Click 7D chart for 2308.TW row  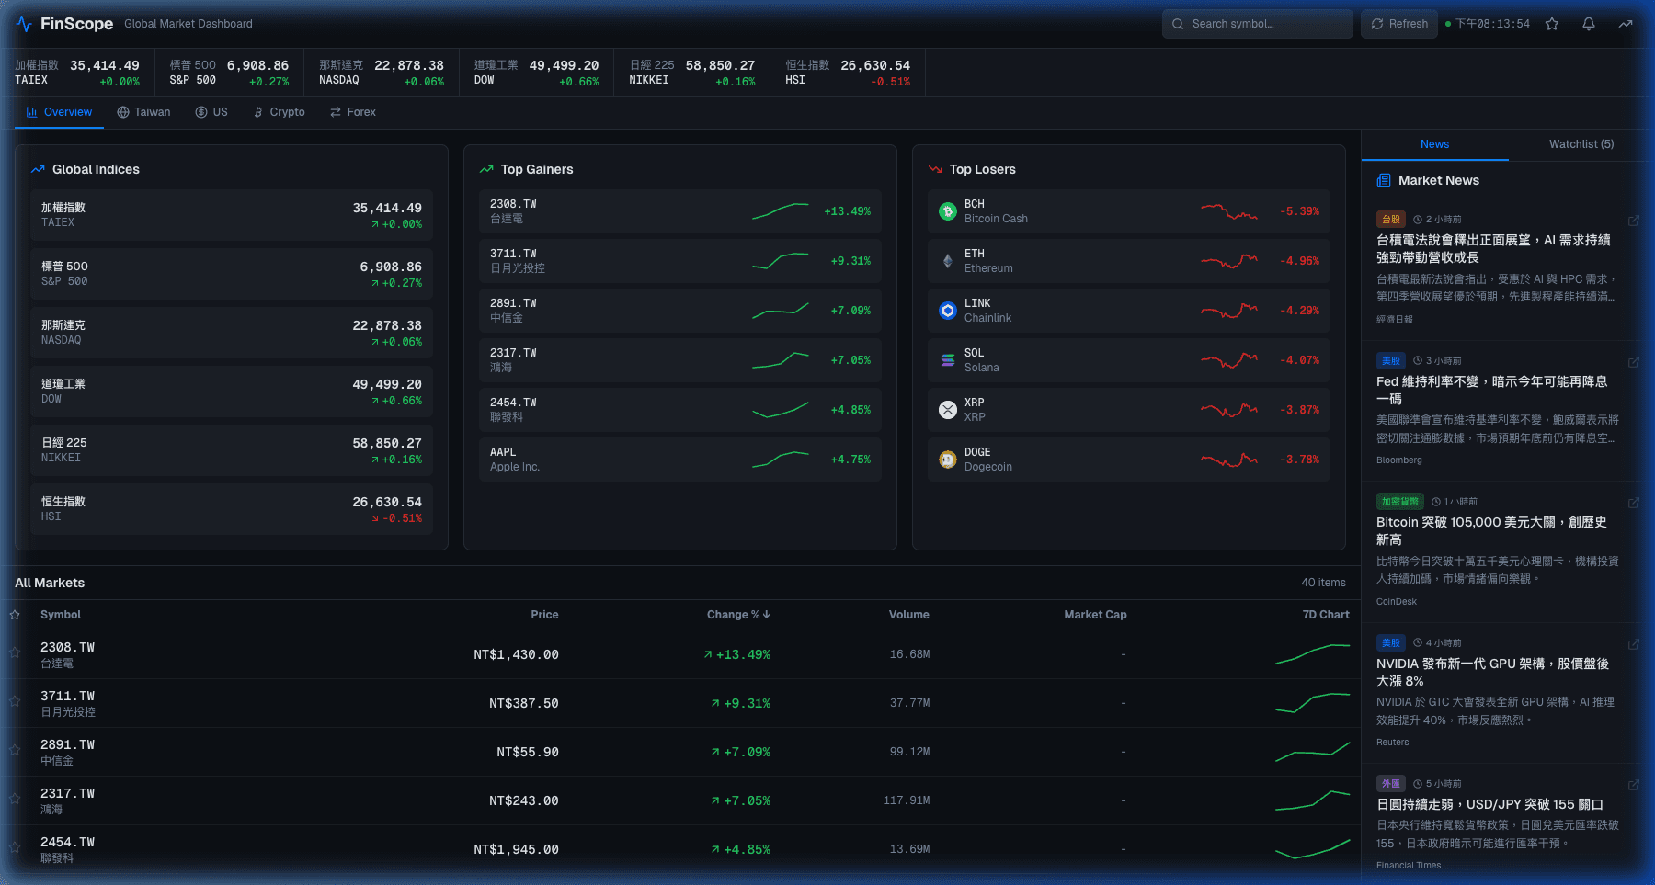(1313, 654)
